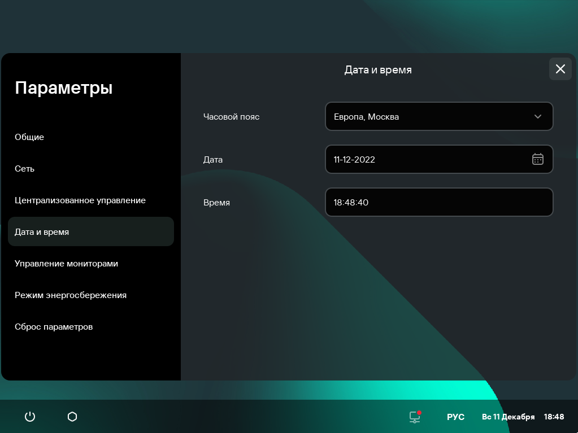Navigate to Режим энергосбережения

[71, 295]
